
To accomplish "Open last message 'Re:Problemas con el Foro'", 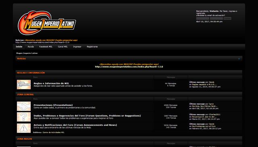I will coord(204,126).
